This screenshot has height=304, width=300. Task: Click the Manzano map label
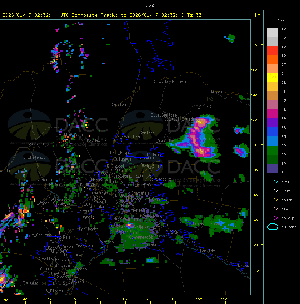click(30, 282)
